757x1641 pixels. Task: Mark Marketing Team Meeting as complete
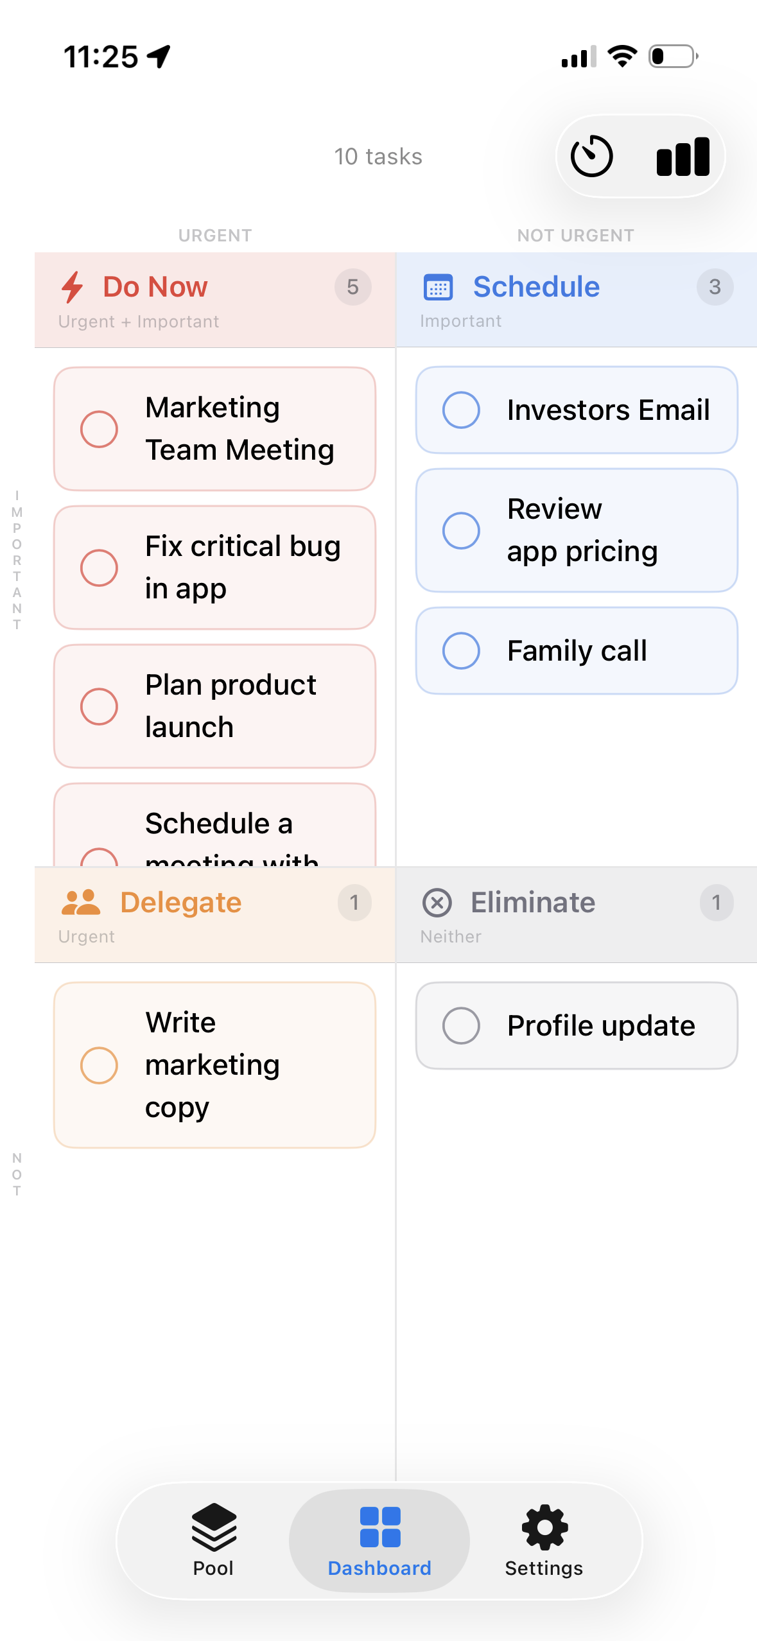click(99, 429)
